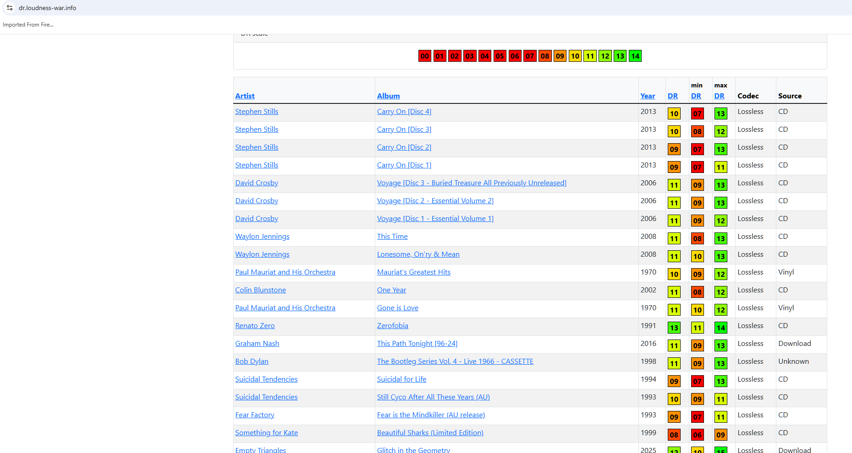Click min DR 10 badge in Lonesome On'ry row
This screenshot has height=453, width=852.
(x=697, y=256)
